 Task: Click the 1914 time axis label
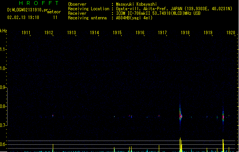click(x=94, y=33)
